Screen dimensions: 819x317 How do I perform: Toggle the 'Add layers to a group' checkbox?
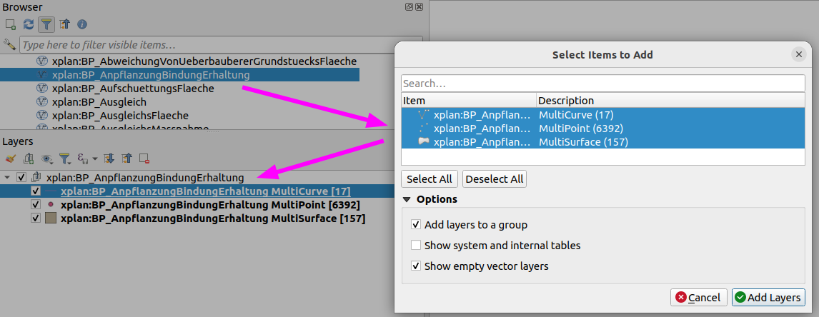[416, 225]
